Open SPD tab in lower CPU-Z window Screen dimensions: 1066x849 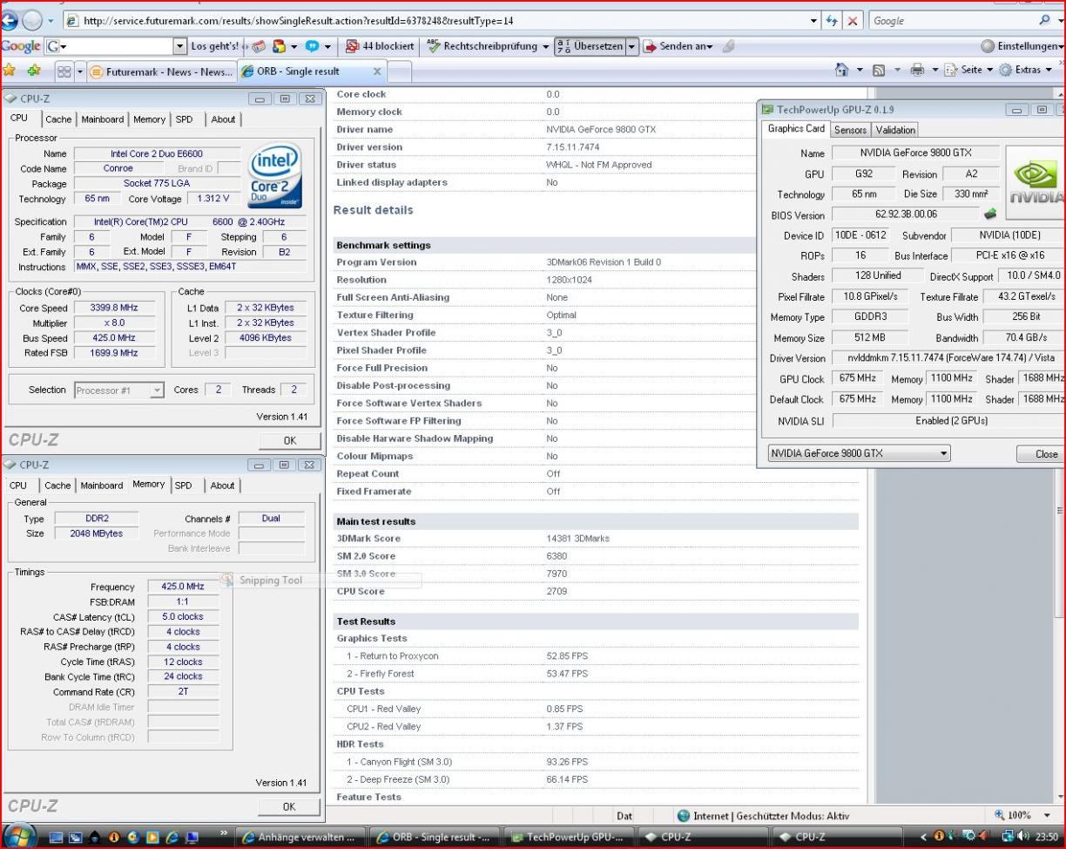click(x=183, y=486)
